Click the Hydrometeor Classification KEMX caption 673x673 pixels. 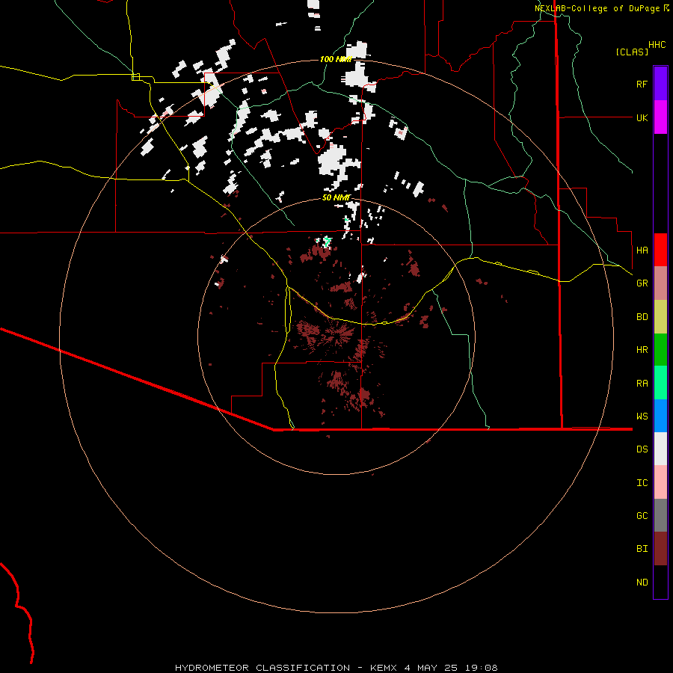[336, 668]
